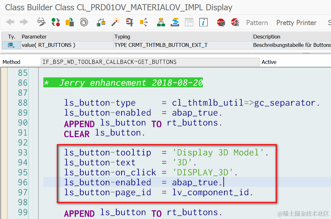Viewport: 331px width, 219px height.
Task: Set external user breakpoint stop icon
Action: point(235,22)
